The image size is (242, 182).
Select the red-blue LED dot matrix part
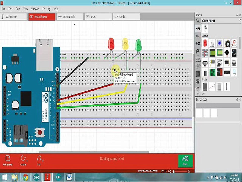(205, 53)
